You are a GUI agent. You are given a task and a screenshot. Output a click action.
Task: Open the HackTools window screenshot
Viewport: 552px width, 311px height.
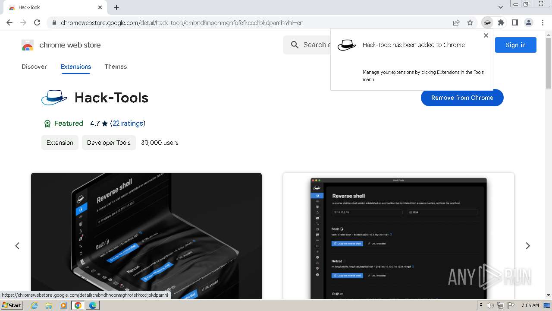point(398,235)
